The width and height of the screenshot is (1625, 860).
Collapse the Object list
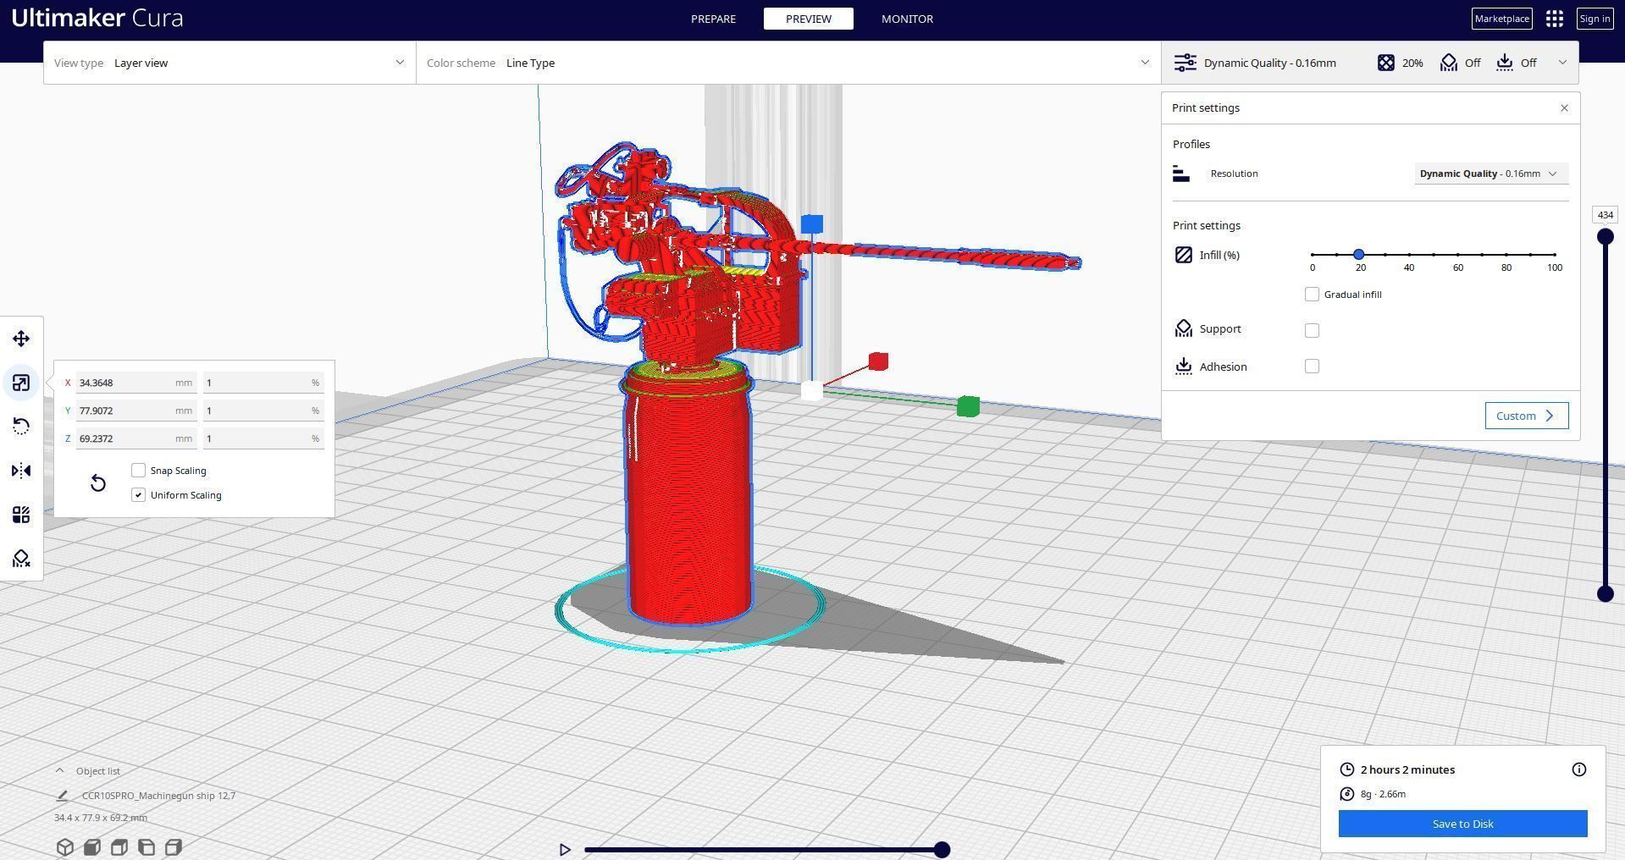coord(60,771)
